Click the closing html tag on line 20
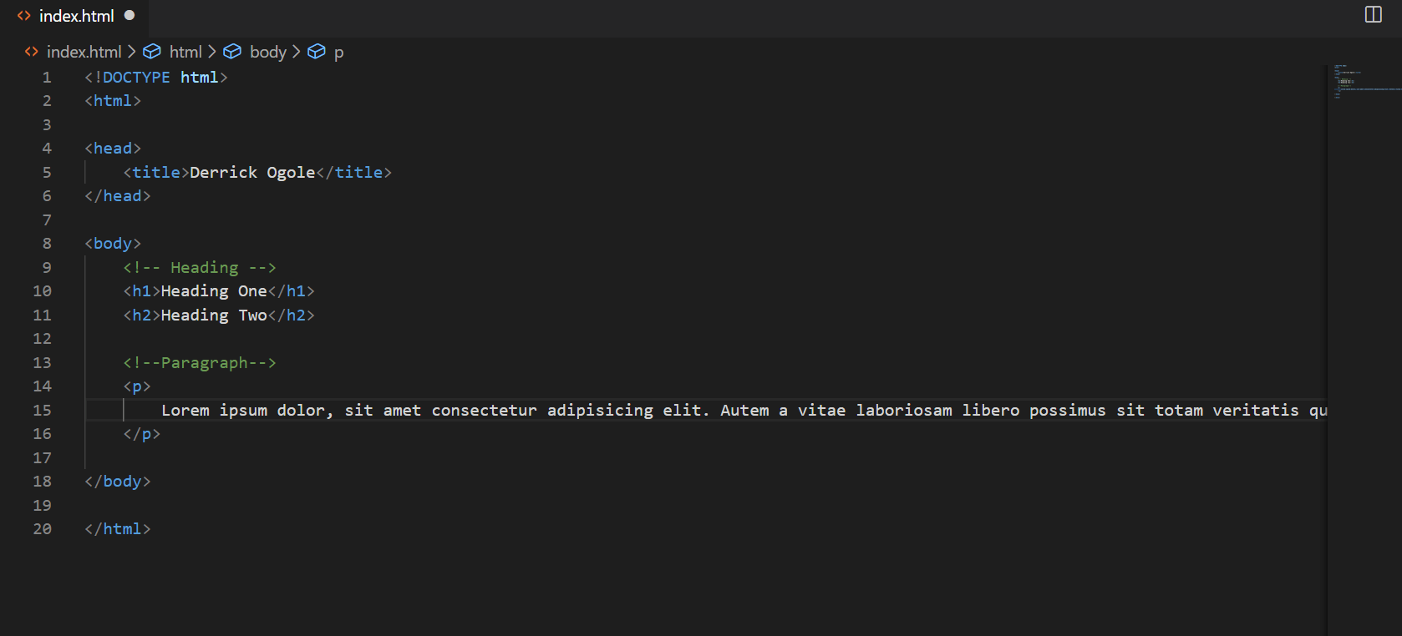The image size is (1402, 636). pos(118,529)
